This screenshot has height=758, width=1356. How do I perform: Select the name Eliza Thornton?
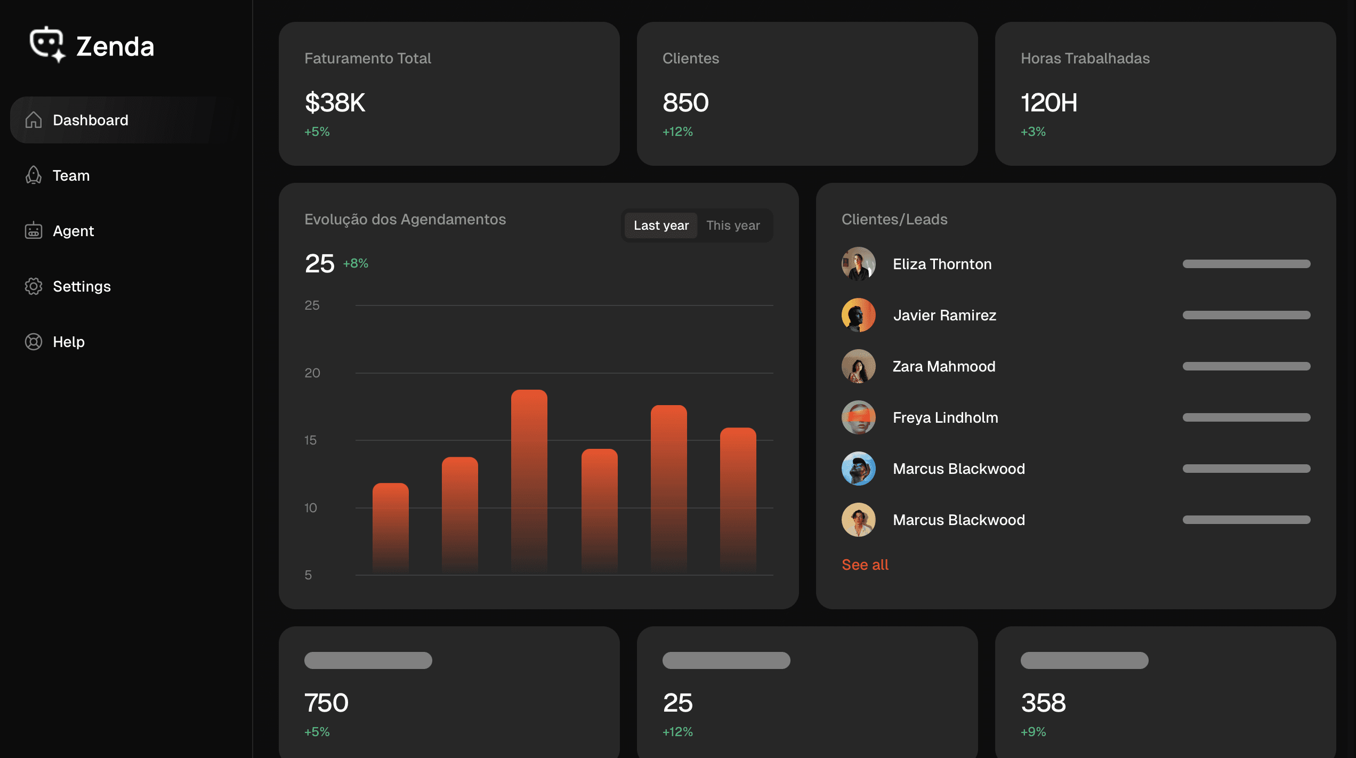click(942, 264)
